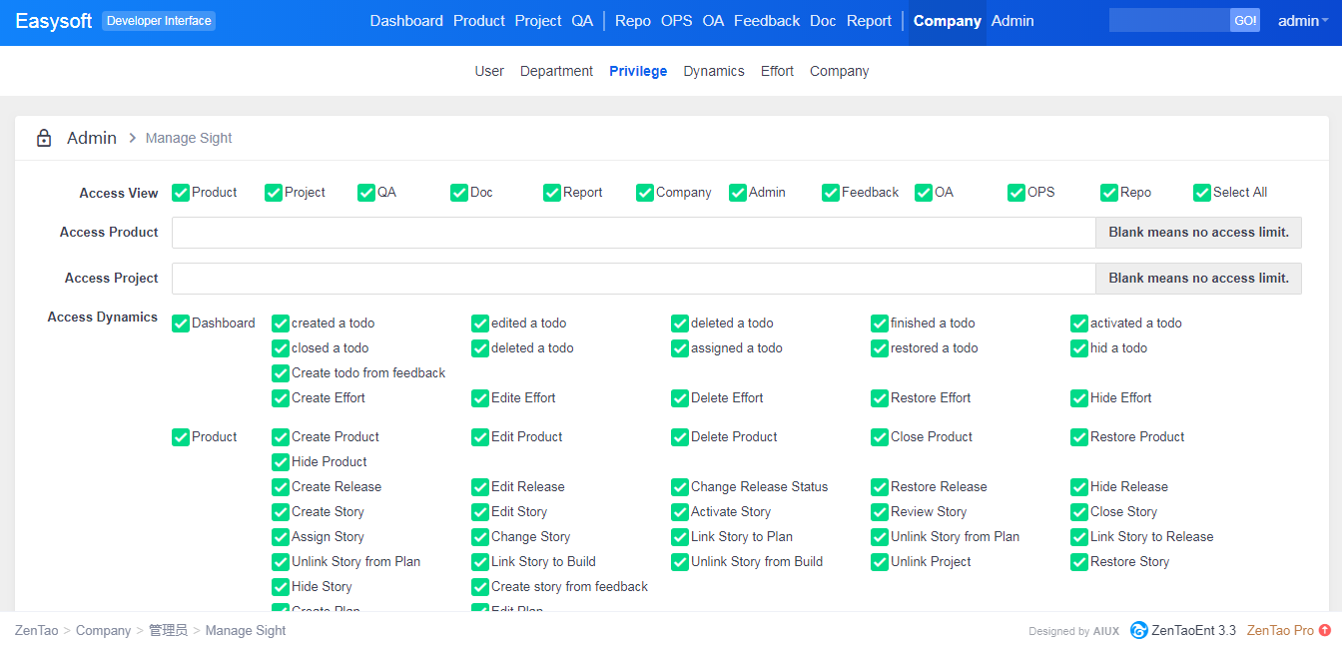Toggle the Link Story to Release checkbox
The image size is (1342, 648).
point(1079,537)
